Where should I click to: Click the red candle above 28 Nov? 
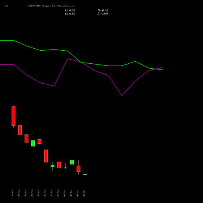click(x=59, y=165)
